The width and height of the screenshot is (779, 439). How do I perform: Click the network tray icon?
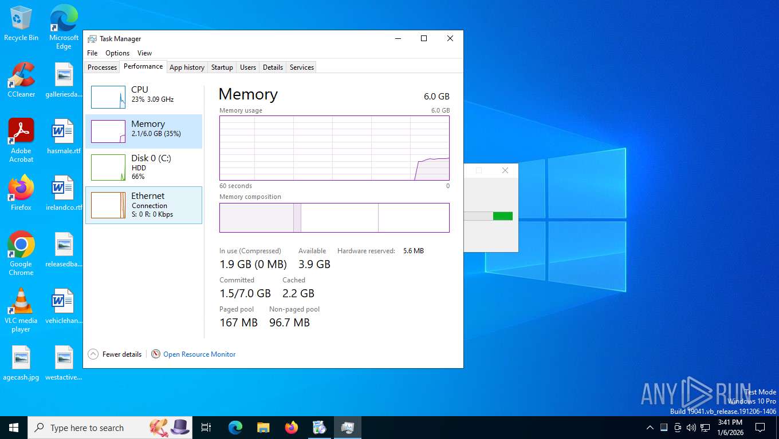(705, 428)
